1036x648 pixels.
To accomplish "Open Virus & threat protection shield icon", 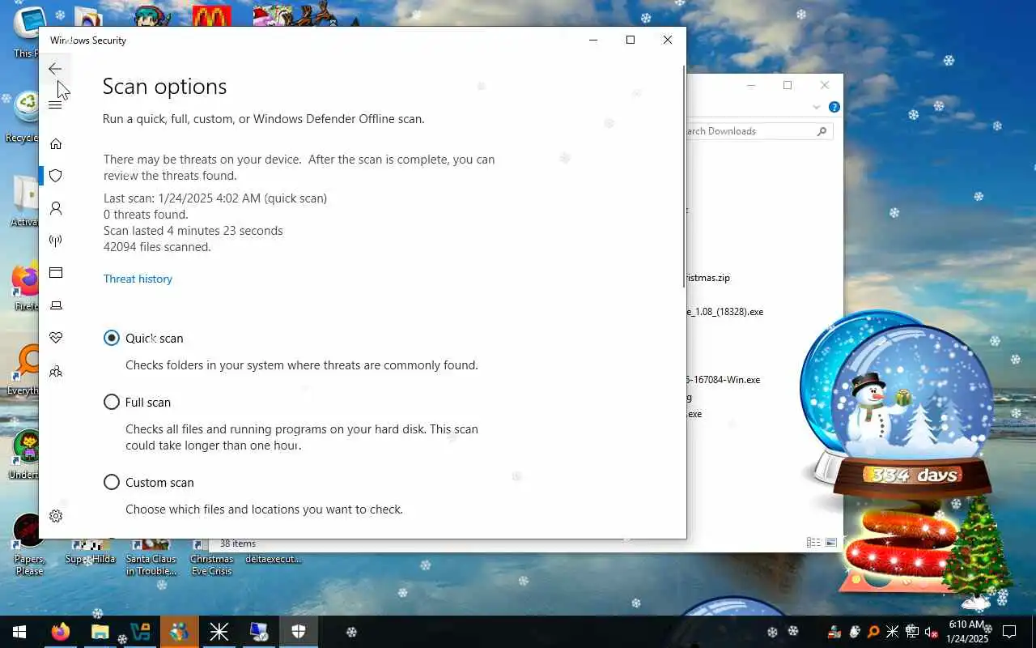I will [56, 176].
